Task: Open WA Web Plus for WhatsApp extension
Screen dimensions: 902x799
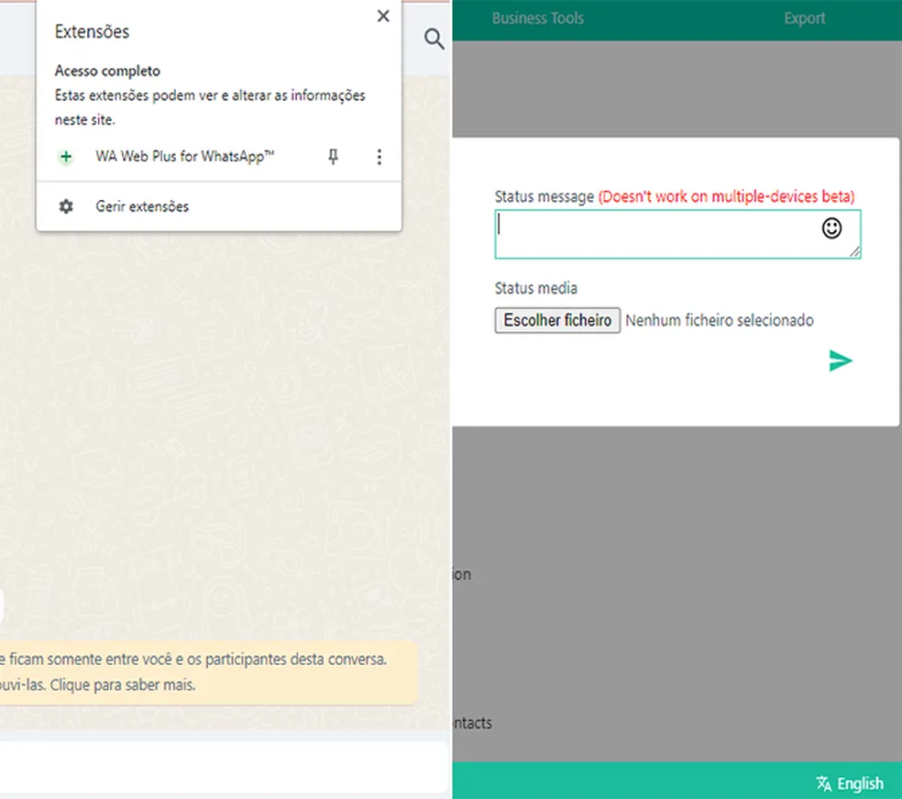Action: tap(184, 157)
